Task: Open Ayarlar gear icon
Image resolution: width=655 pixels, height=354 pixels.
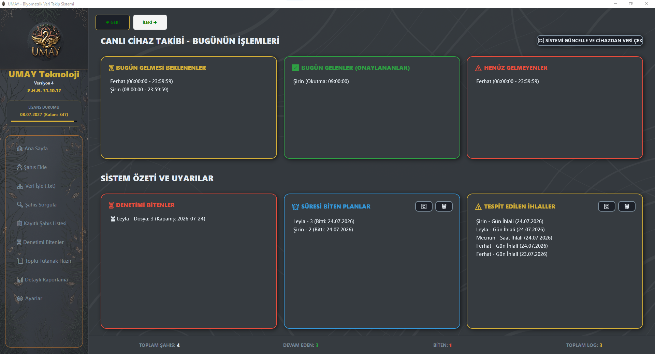Action: 20,298
